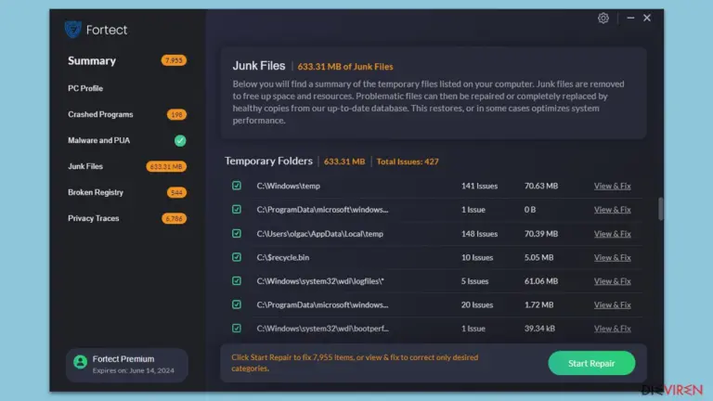Click View & Fix for the 1.72 MB row

click(612, 304)
